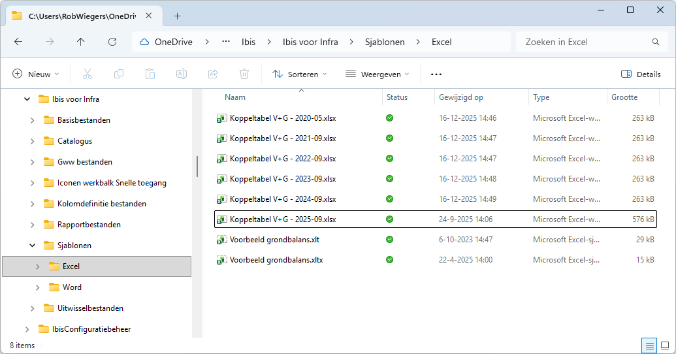Collapse the Ibis voor Infra tree node
Screen dimensions: 676x354
click(x=27, y=99)
